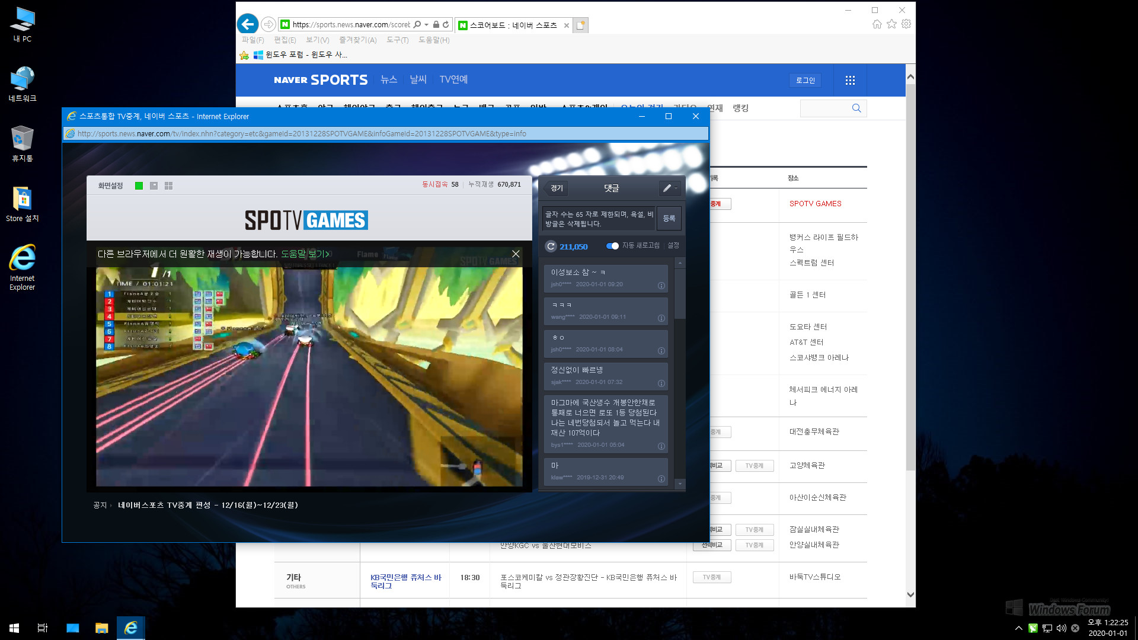Open the IE favorites star icon
The height and width of the screenshot is (640, 1138).
click(x=891, y=24)
